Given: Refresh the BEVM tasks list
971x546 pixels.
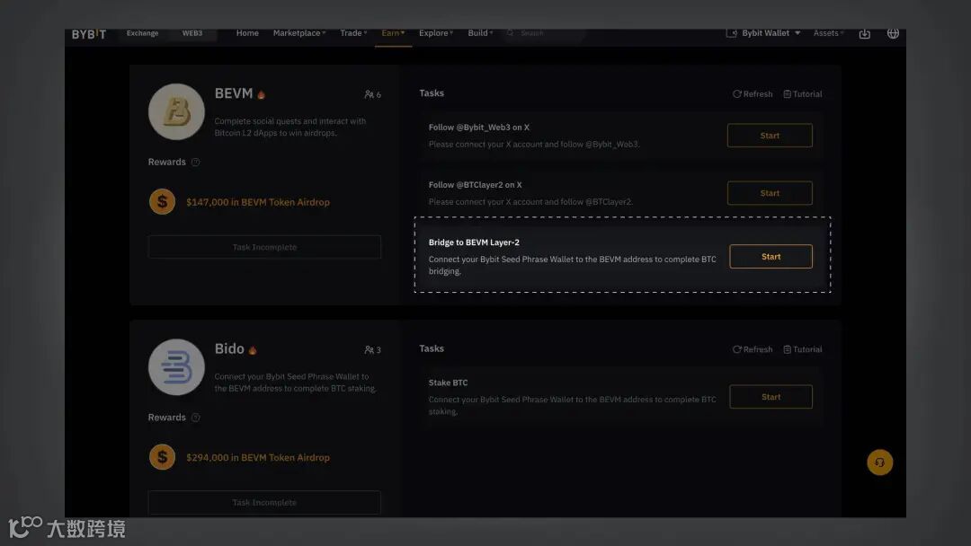Looking at the screenshot, I should 753,94.
